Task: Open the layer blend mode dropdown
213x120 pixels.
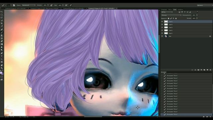Action: click(171, 15)
